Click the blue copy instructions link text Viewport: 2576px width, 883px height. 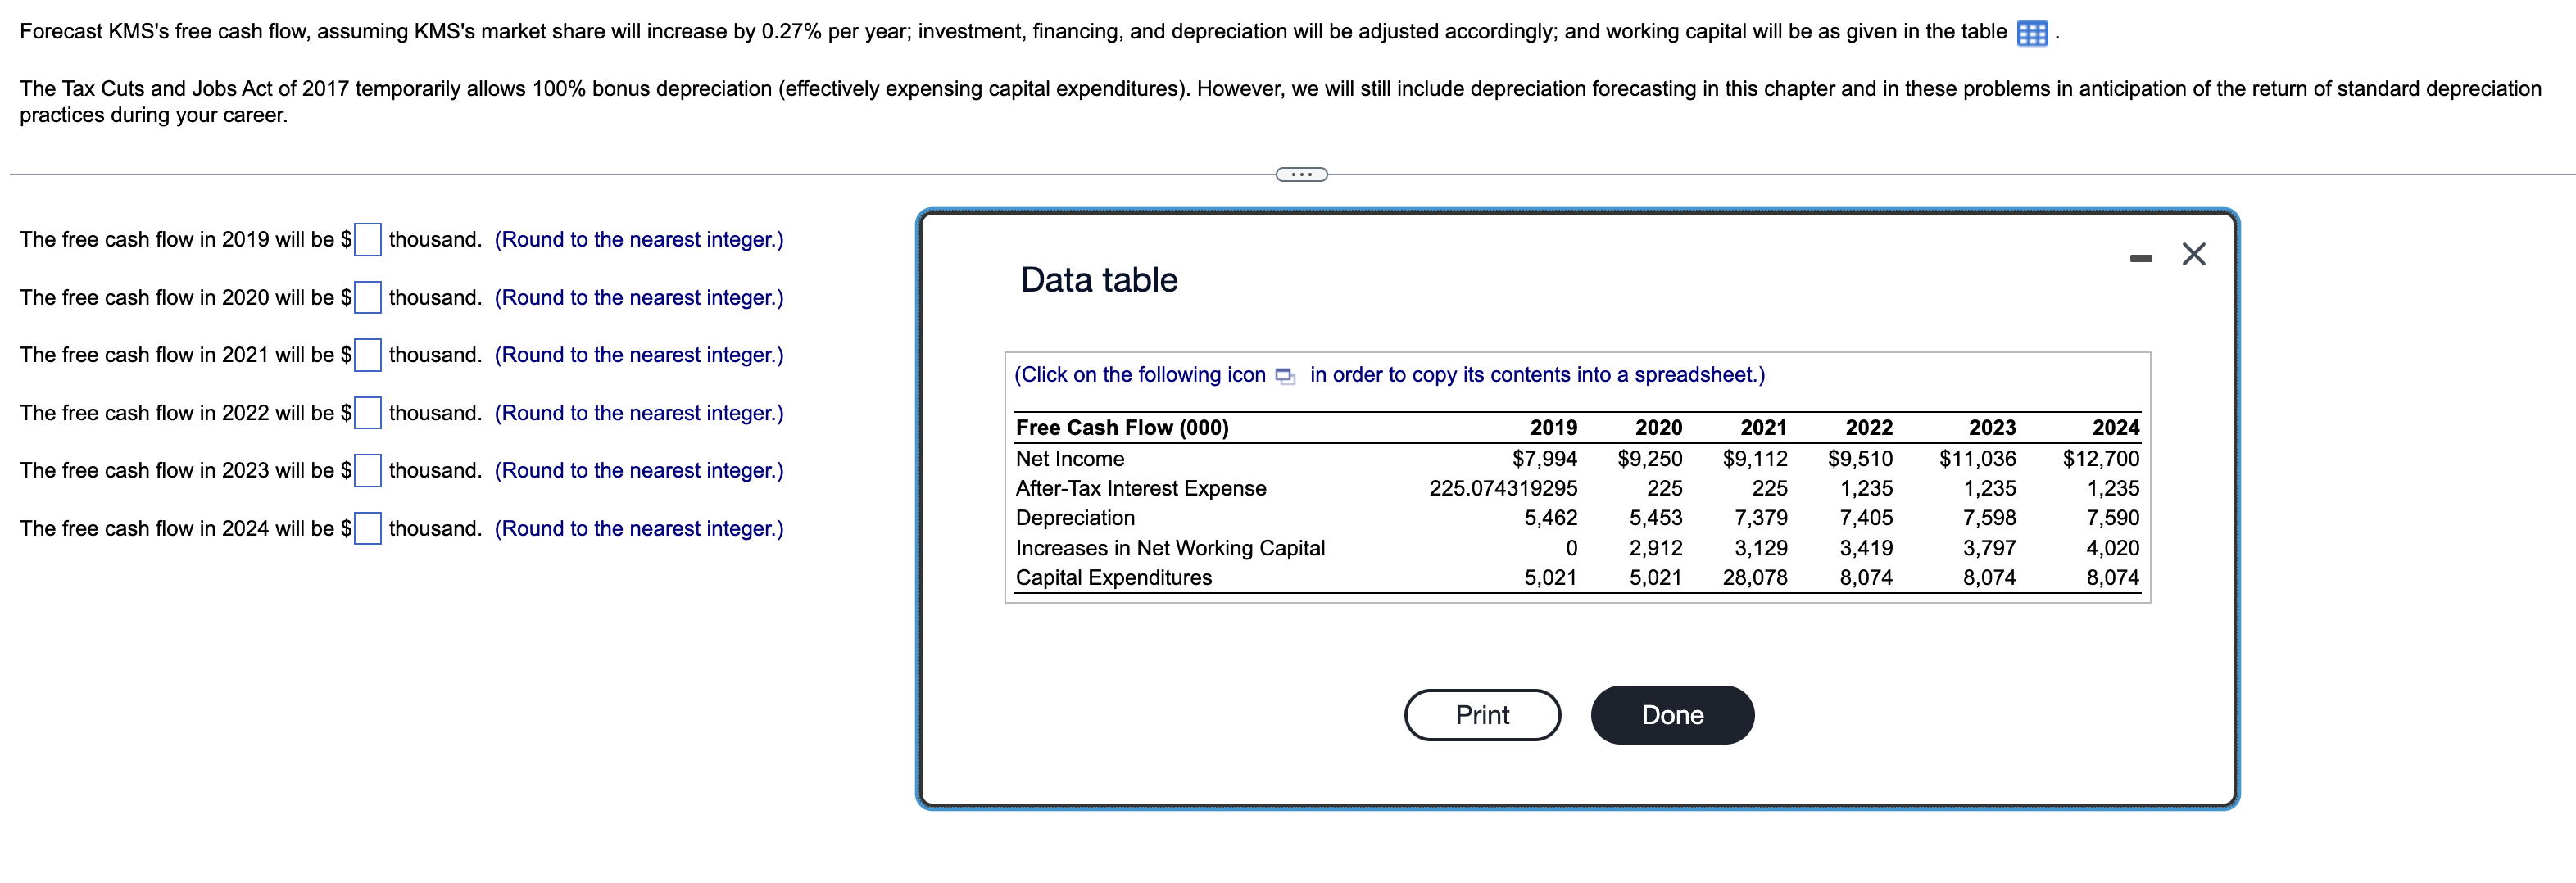tap(1388, 375)
